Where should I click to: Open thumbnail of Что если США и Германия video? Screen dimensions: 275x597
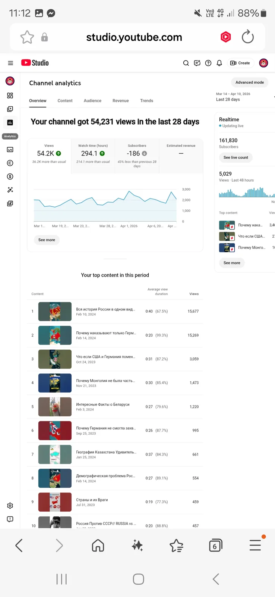click(x=55, y=359)
